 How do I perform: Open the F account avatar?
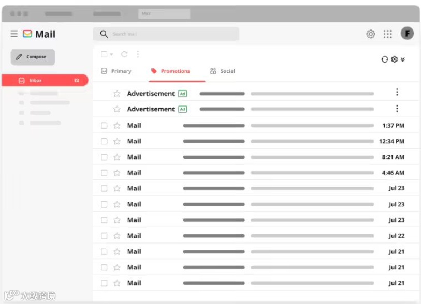[x=407, y=34]
